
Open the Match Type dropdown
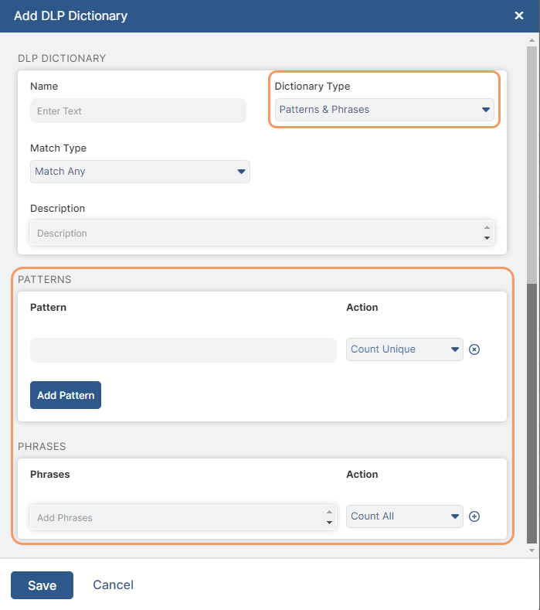pos(140,172)
